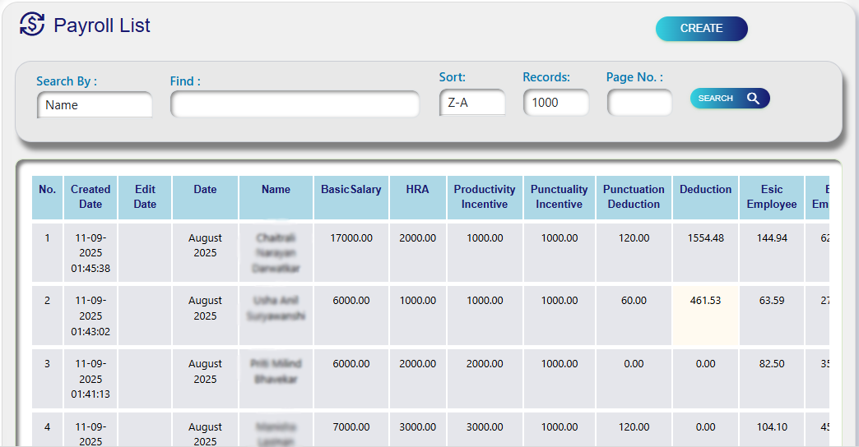
Task: Open the Sort Z-A dropdown
Action: click(472, 103)
